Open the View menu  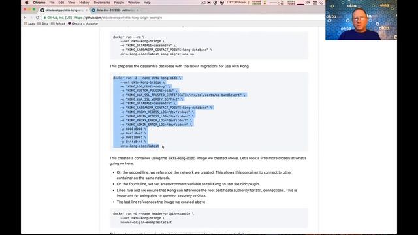(x=71, y=3)
